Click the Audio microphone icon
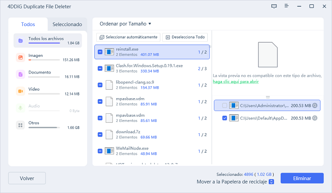 point(20,108)
